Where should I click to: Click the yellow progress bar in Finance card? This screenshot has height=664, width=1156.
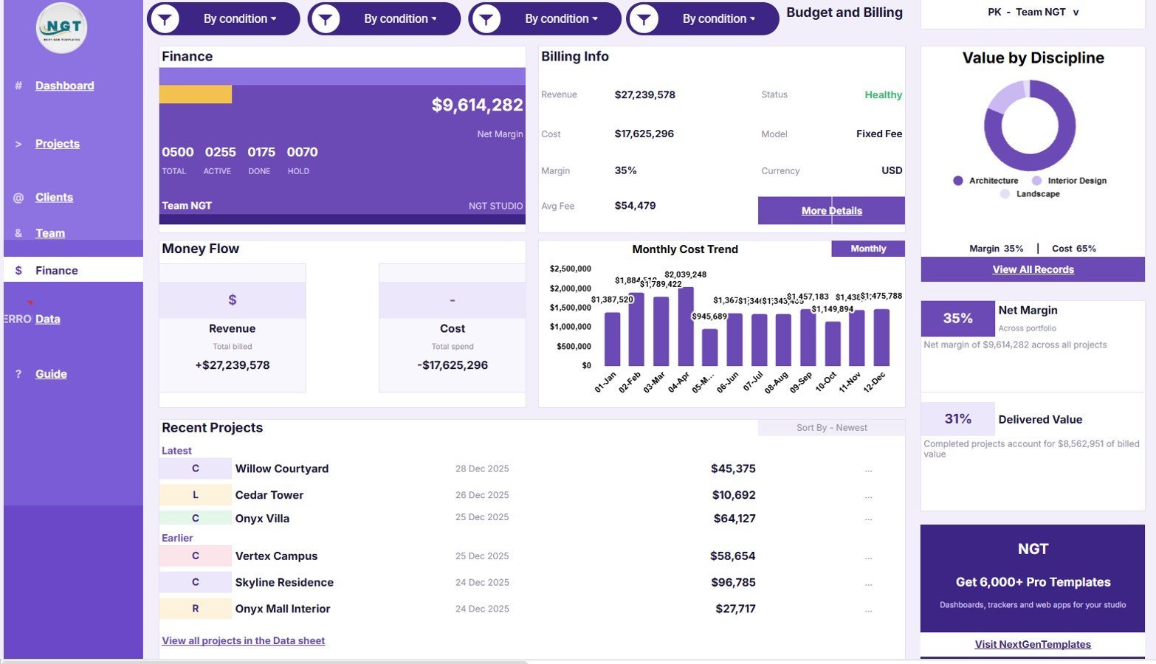tap(196, 94)
